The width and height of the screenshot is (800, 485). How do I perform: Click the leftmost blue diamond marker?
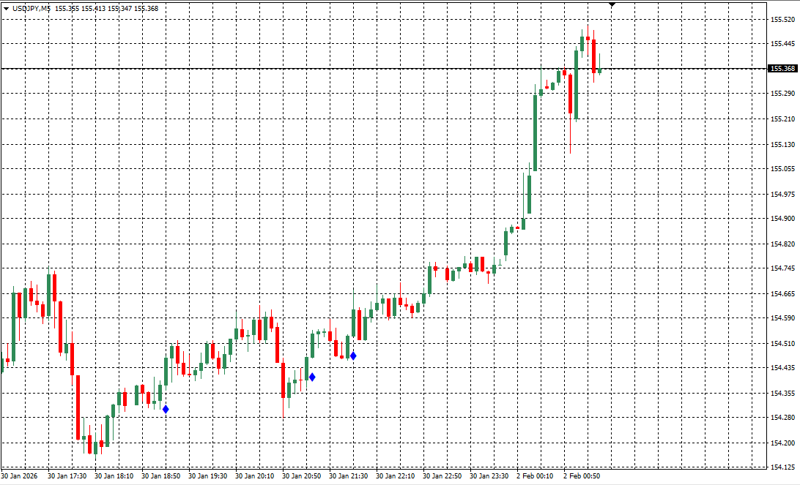click(x=166, y=410)
